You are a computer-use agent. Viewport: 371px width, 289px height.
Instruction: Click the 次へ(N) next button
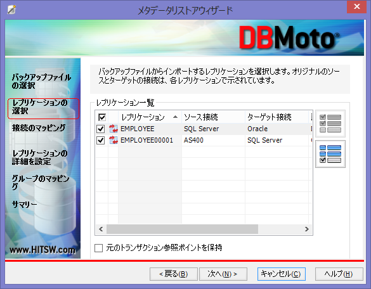[223, 274]
